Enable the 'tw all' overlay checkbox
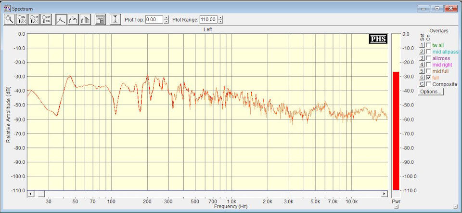The width and height of the screenshot is (462, 213). pyautogui.click(x=428, y=45)
